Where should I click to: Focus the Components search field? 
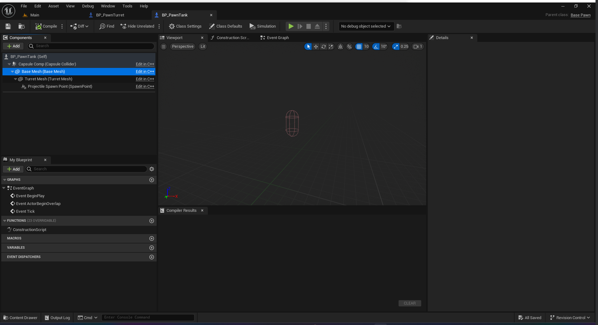pos(91,46)
